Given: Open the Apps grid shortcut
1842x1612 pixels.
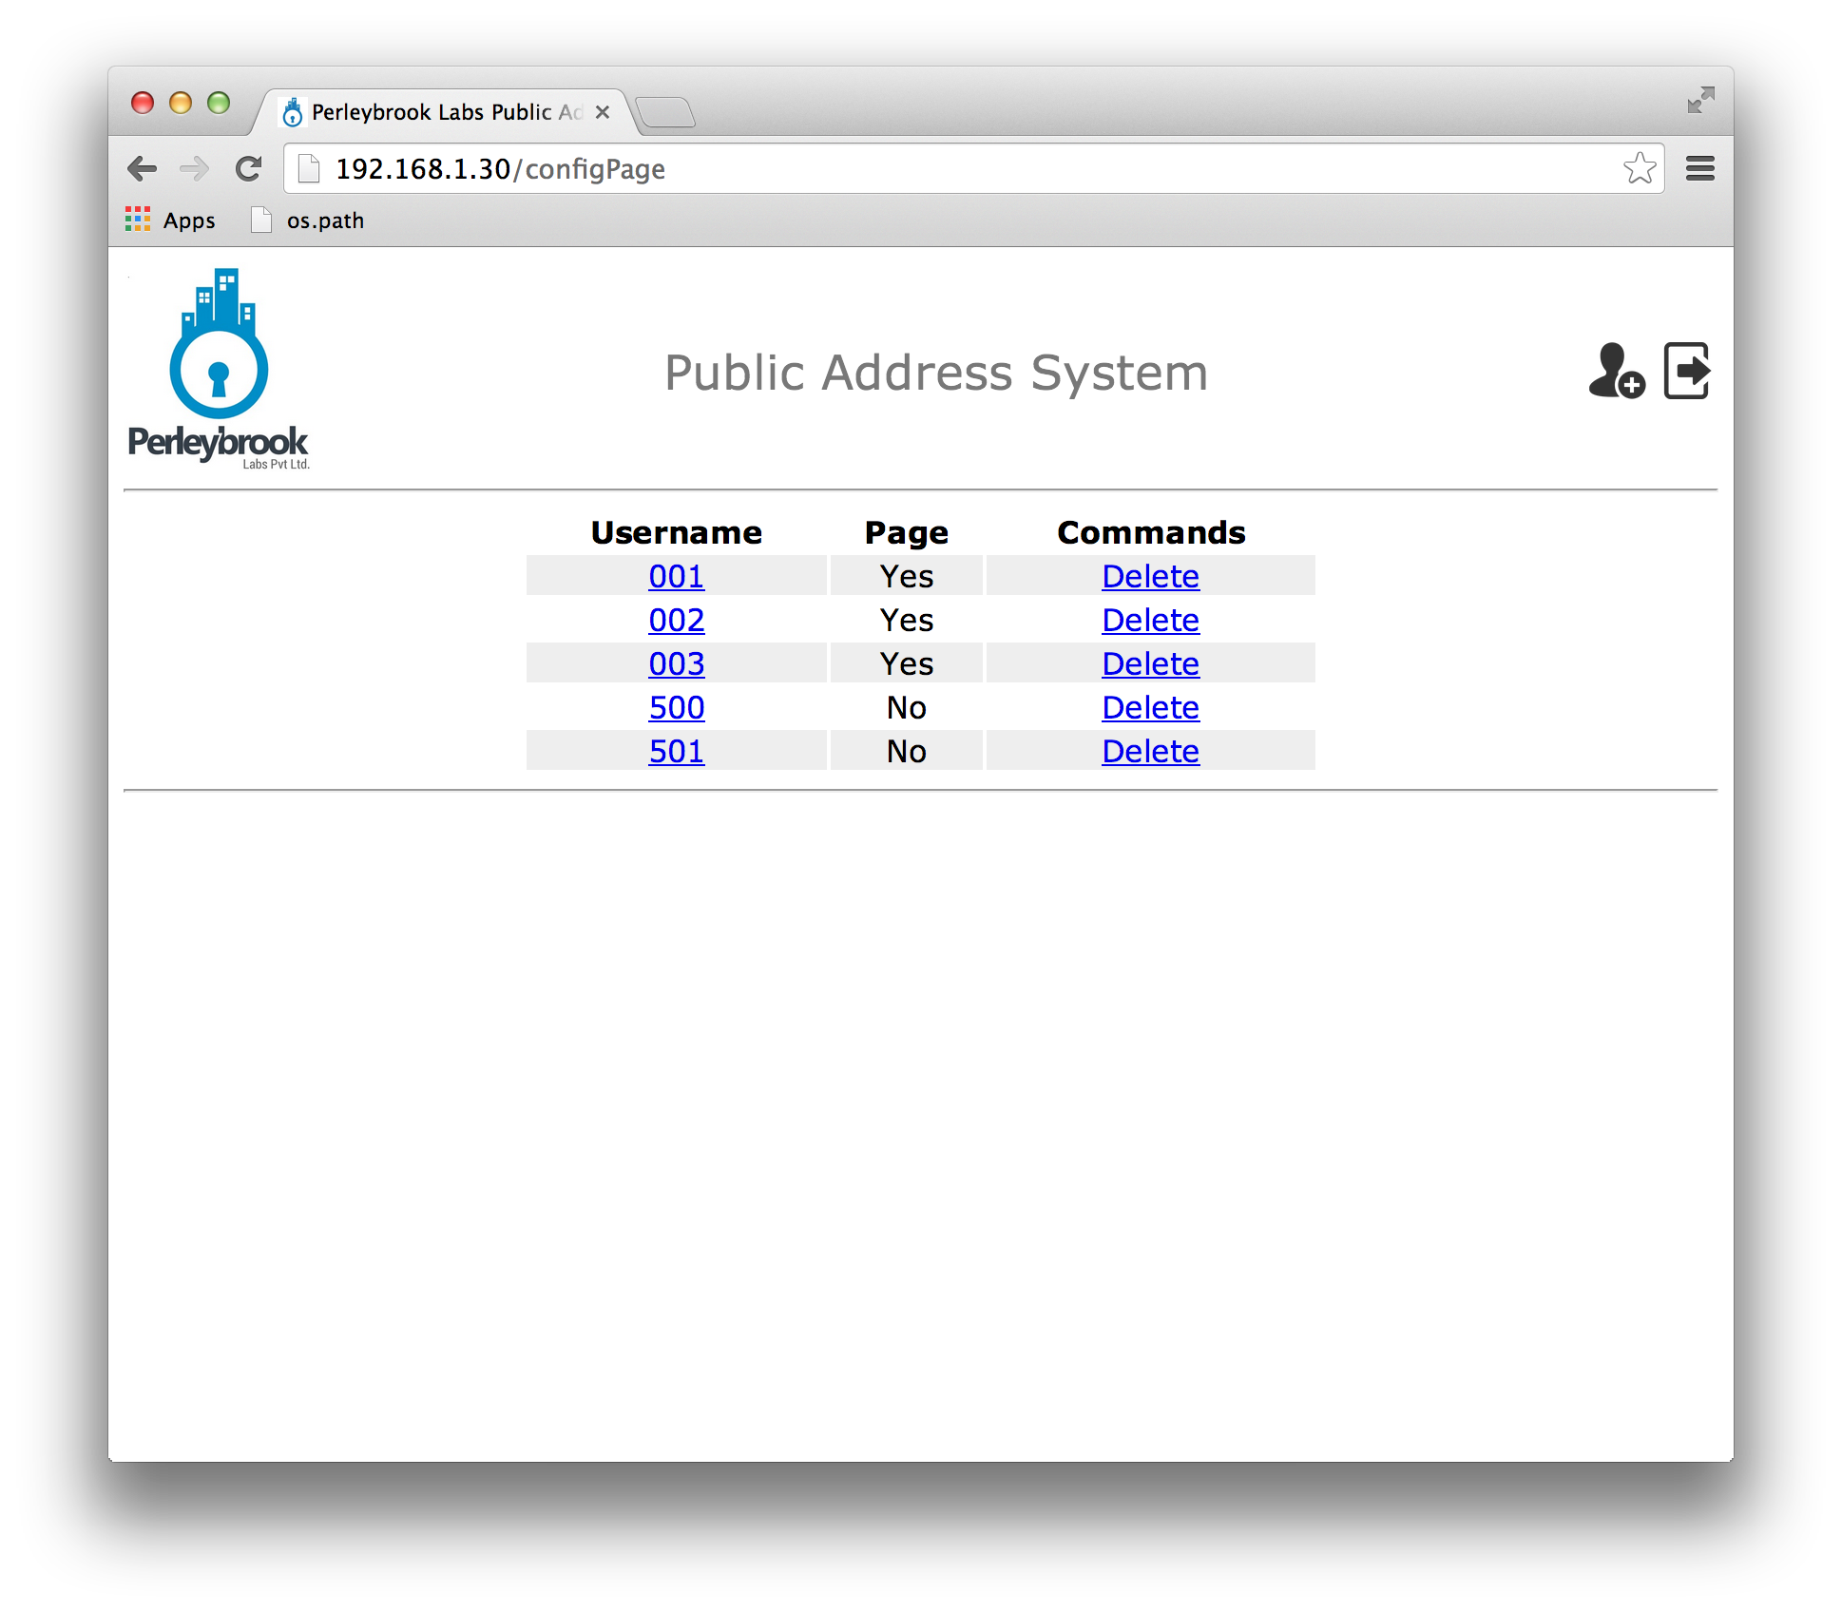Looking at the screenshot, I should tap(171, 221).
